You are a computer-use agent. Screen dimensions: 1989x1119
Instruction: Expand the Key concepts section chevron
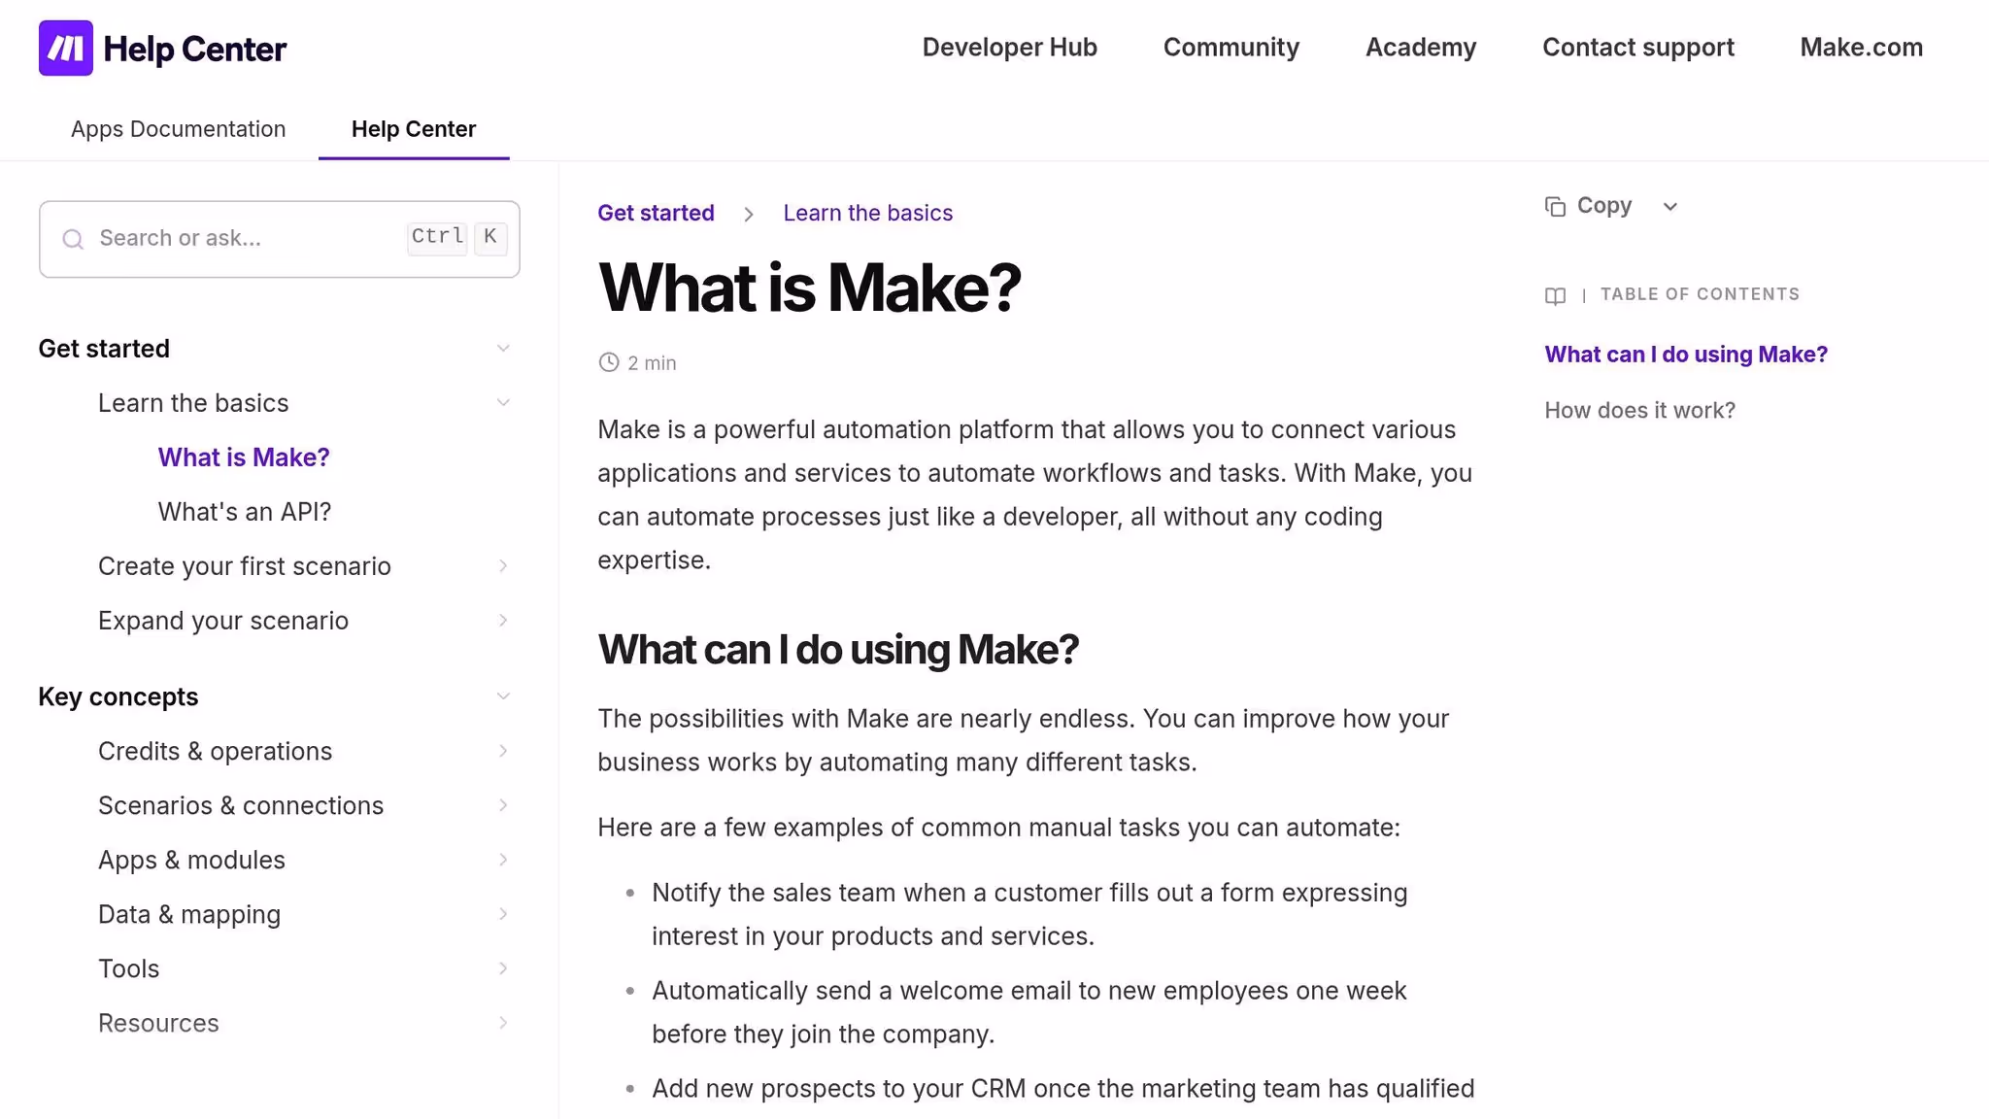(503, 695)
